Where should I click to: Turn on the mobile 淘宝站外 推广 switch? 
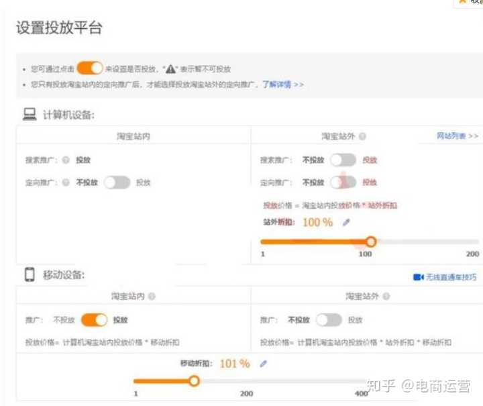pos(329,320)
